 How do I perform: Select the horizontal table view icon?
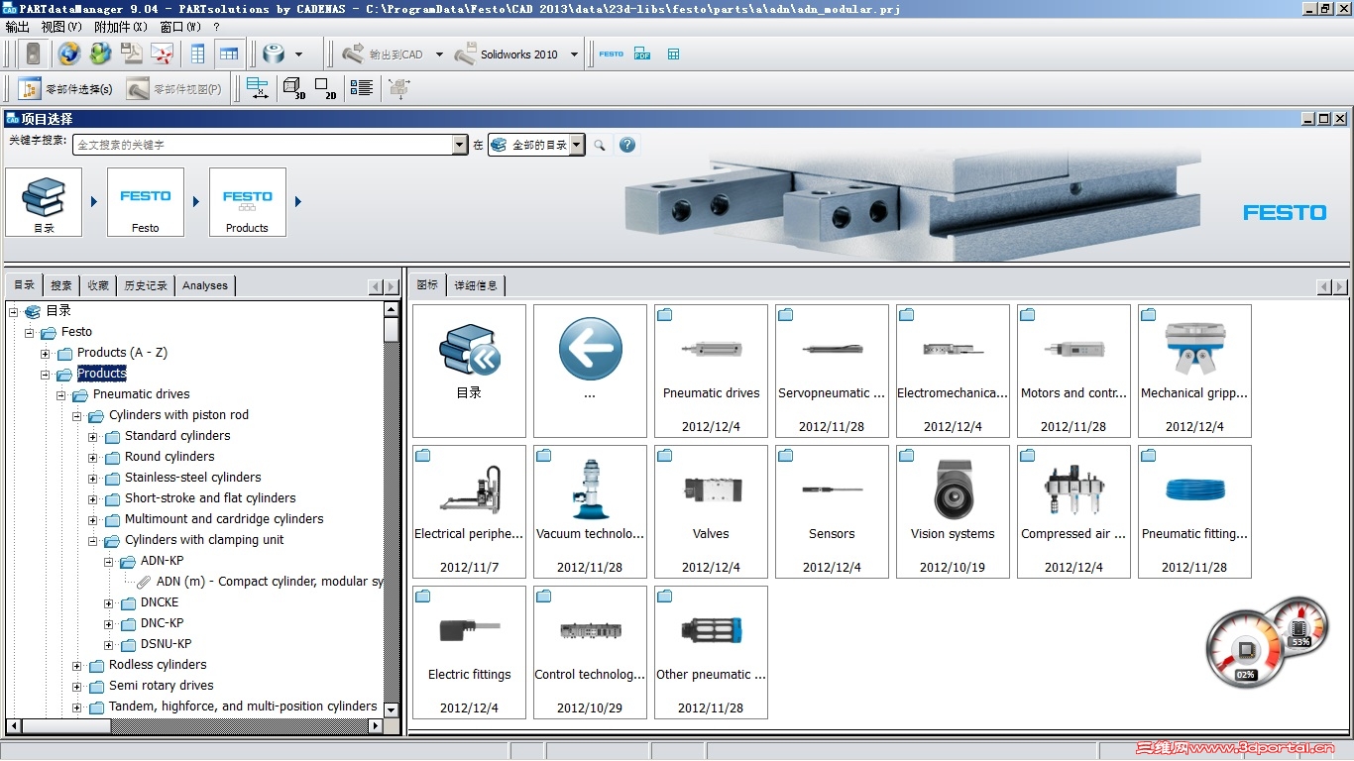[x=229, y=54]
